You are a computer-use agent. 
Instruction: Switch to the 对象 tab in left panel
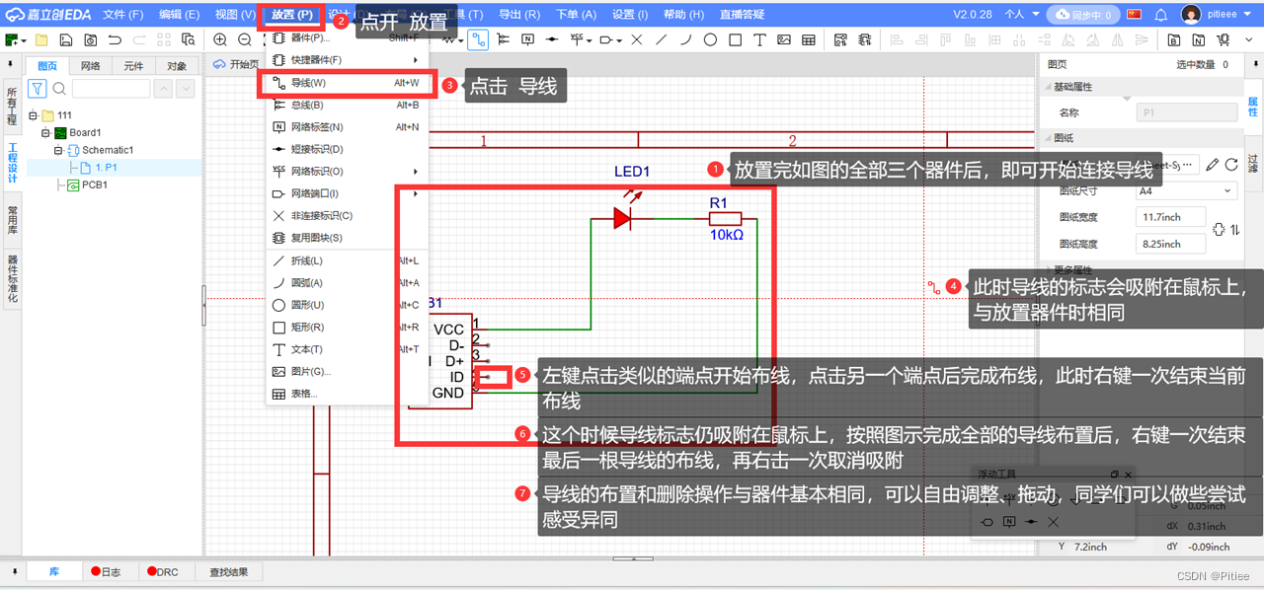click(177, 66)
